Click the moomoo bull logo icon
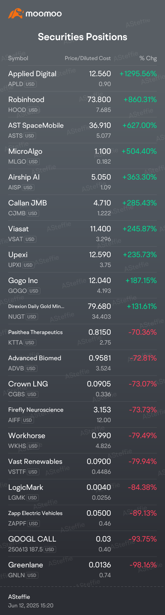Screen dimensions: 165x615 tap(15, 14)
